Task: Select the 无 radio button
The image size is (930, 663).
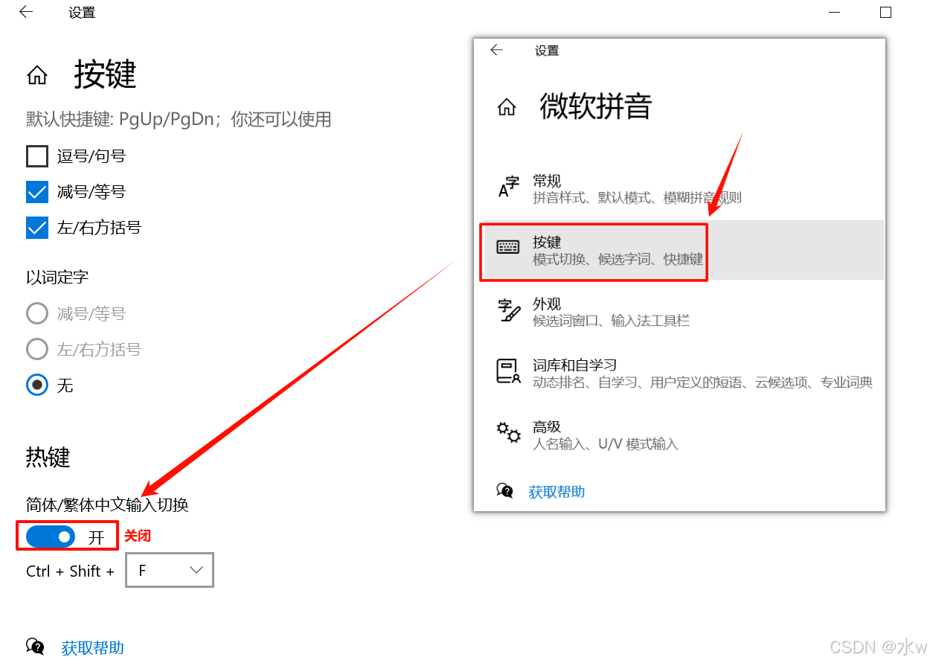Action: point(37,385)
